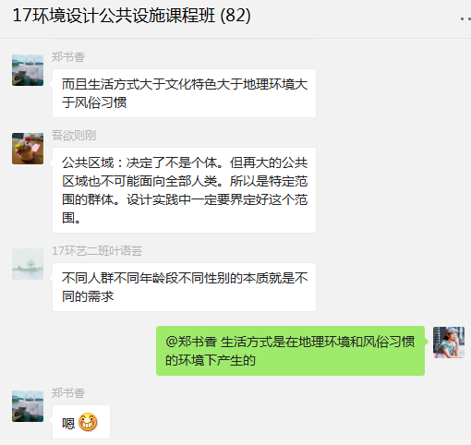Click the top 郑书香 sender name
Viewport: 471px width, 445px height.
(68, 57)
